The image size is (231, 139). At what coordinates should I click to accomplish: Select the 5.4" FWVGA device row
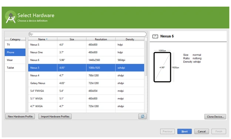click(x=86, y=91)
